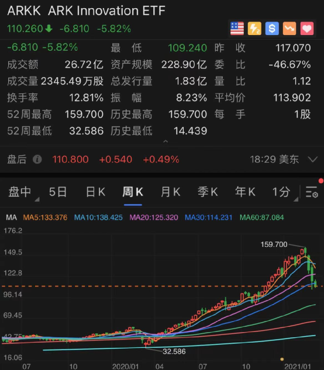Switch to the 年K yearly chart tab
The image size is (324, 370).
point(245,191)
